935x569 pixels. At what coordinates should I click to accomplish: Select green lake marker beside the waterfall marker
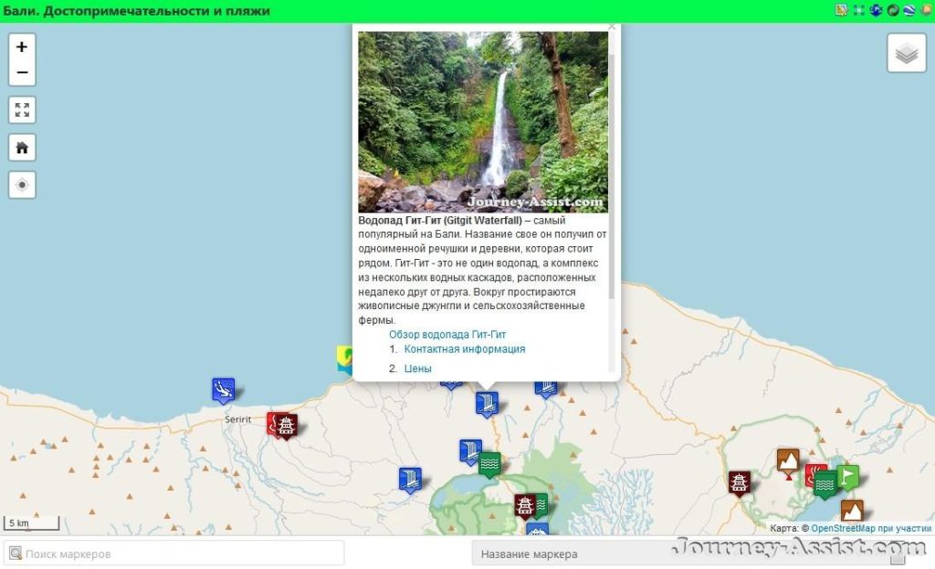point(489,464)
